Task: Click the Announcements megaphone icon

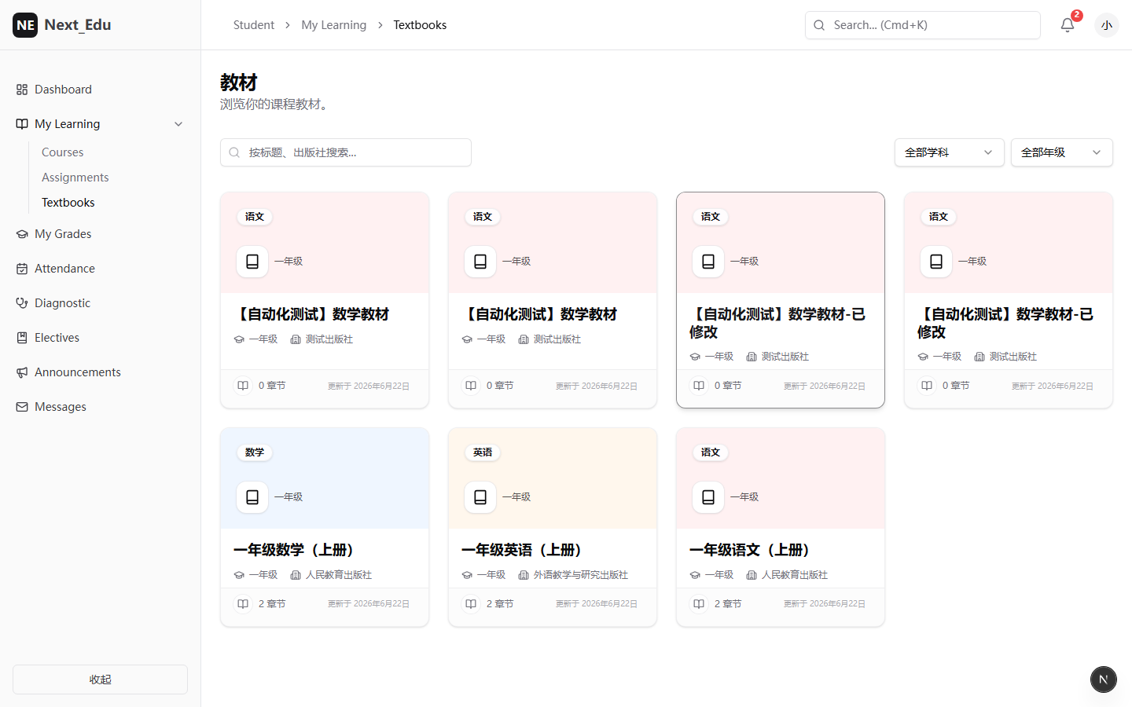Action: pyautogui.click(x=22, y=372)
